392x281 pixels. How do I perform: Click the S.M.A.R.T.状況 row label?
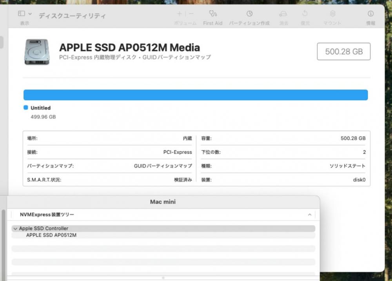[x=44, y=180]
